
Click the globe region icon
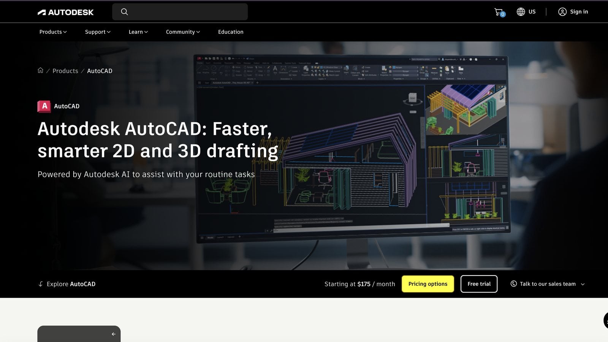point(521,12)
